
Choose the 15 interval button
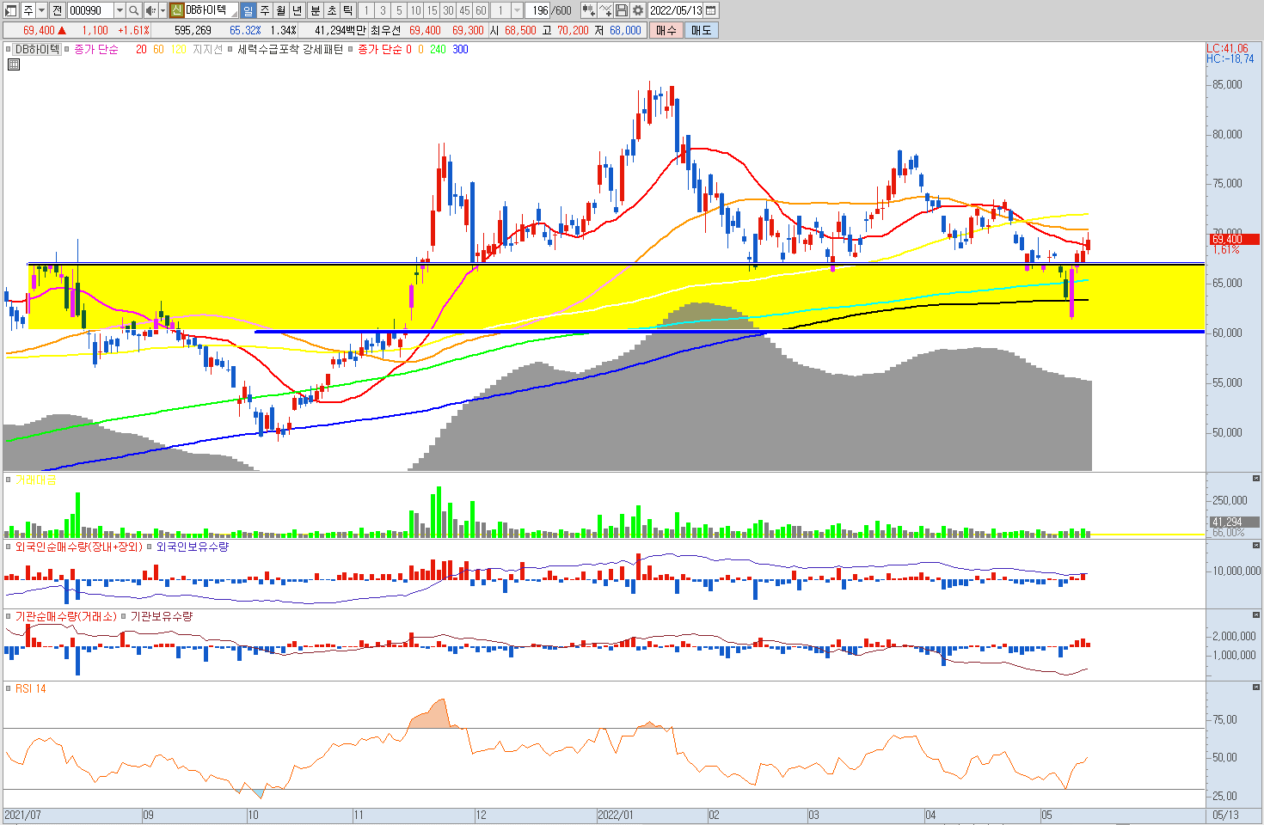click(432, 10)
